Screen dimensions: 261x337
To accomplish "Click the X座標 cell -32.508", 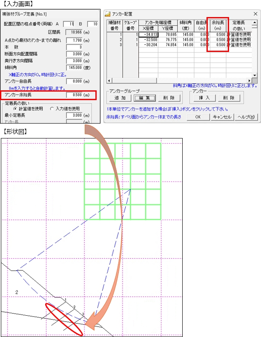I will click(x=149, y=40).
